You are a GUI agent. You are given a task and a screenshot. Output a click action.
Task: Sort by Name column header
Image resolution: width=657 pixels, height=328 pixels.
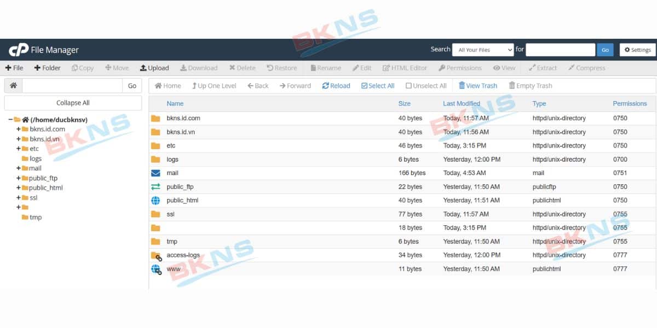coord(175,103)
